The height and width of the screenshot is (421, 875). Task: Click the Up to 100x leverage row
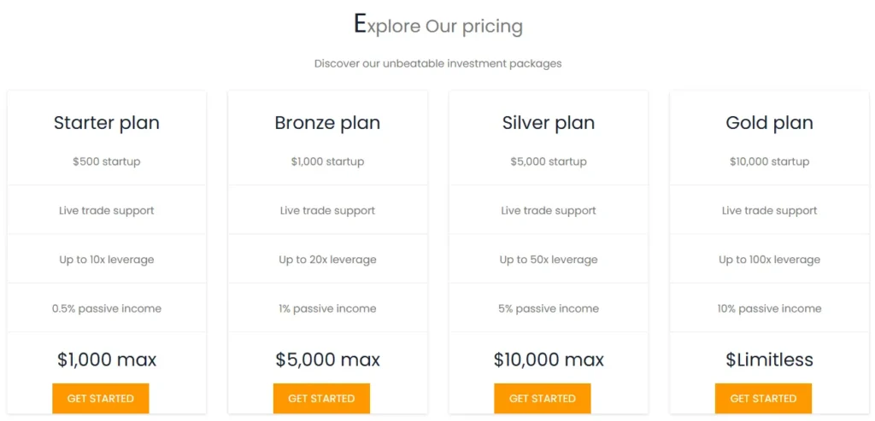770,260
